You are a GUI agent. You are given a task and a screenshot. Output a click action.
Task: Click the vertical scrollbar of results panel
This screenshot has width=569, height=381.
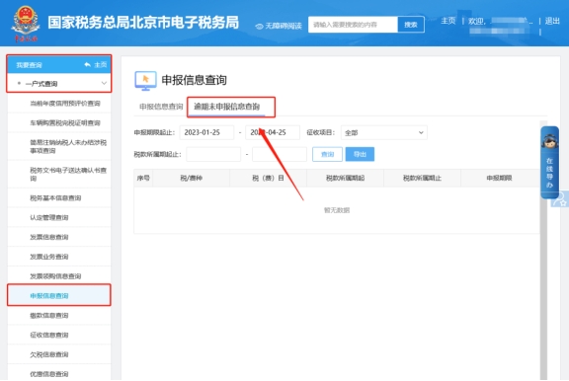pyautogui.click(x=543, y=250)
